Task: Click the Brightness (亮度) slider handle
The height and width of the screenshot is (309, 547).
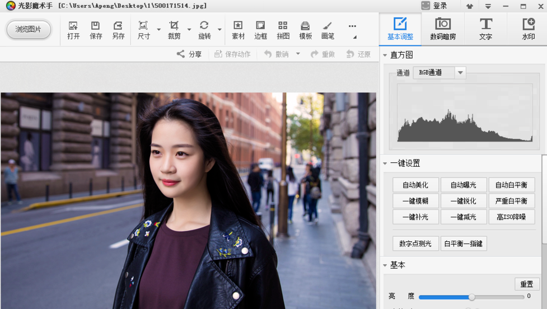Action: (471, 297)
